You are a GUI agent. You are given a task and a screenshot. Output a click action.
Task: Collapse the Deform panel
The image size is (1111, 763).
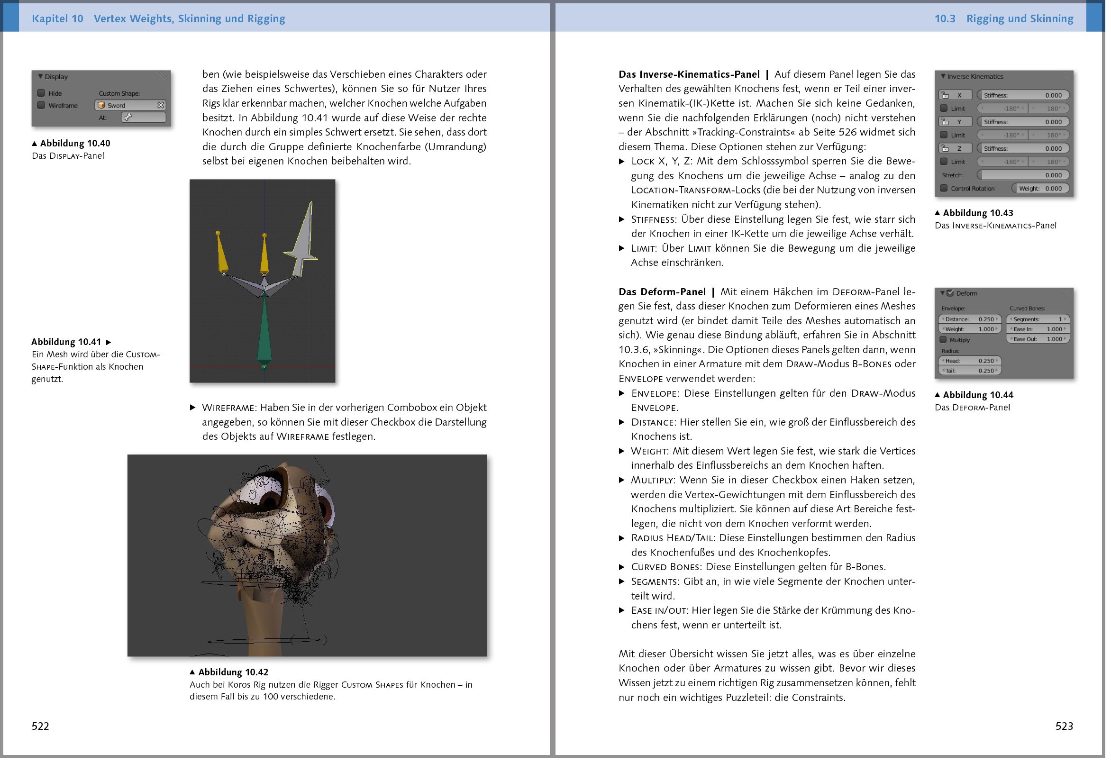pos(942,293)
